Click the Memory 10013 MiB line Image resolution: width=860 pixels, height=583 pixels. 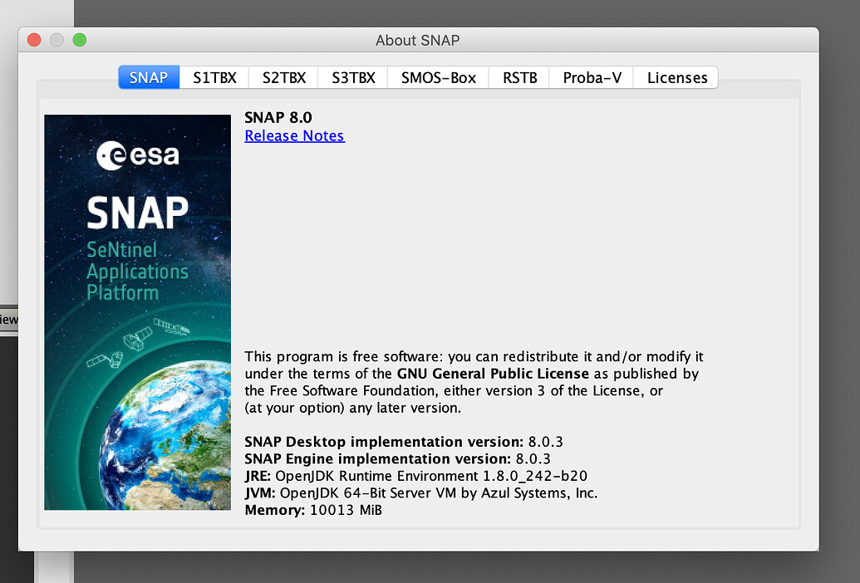click(312, 509)
